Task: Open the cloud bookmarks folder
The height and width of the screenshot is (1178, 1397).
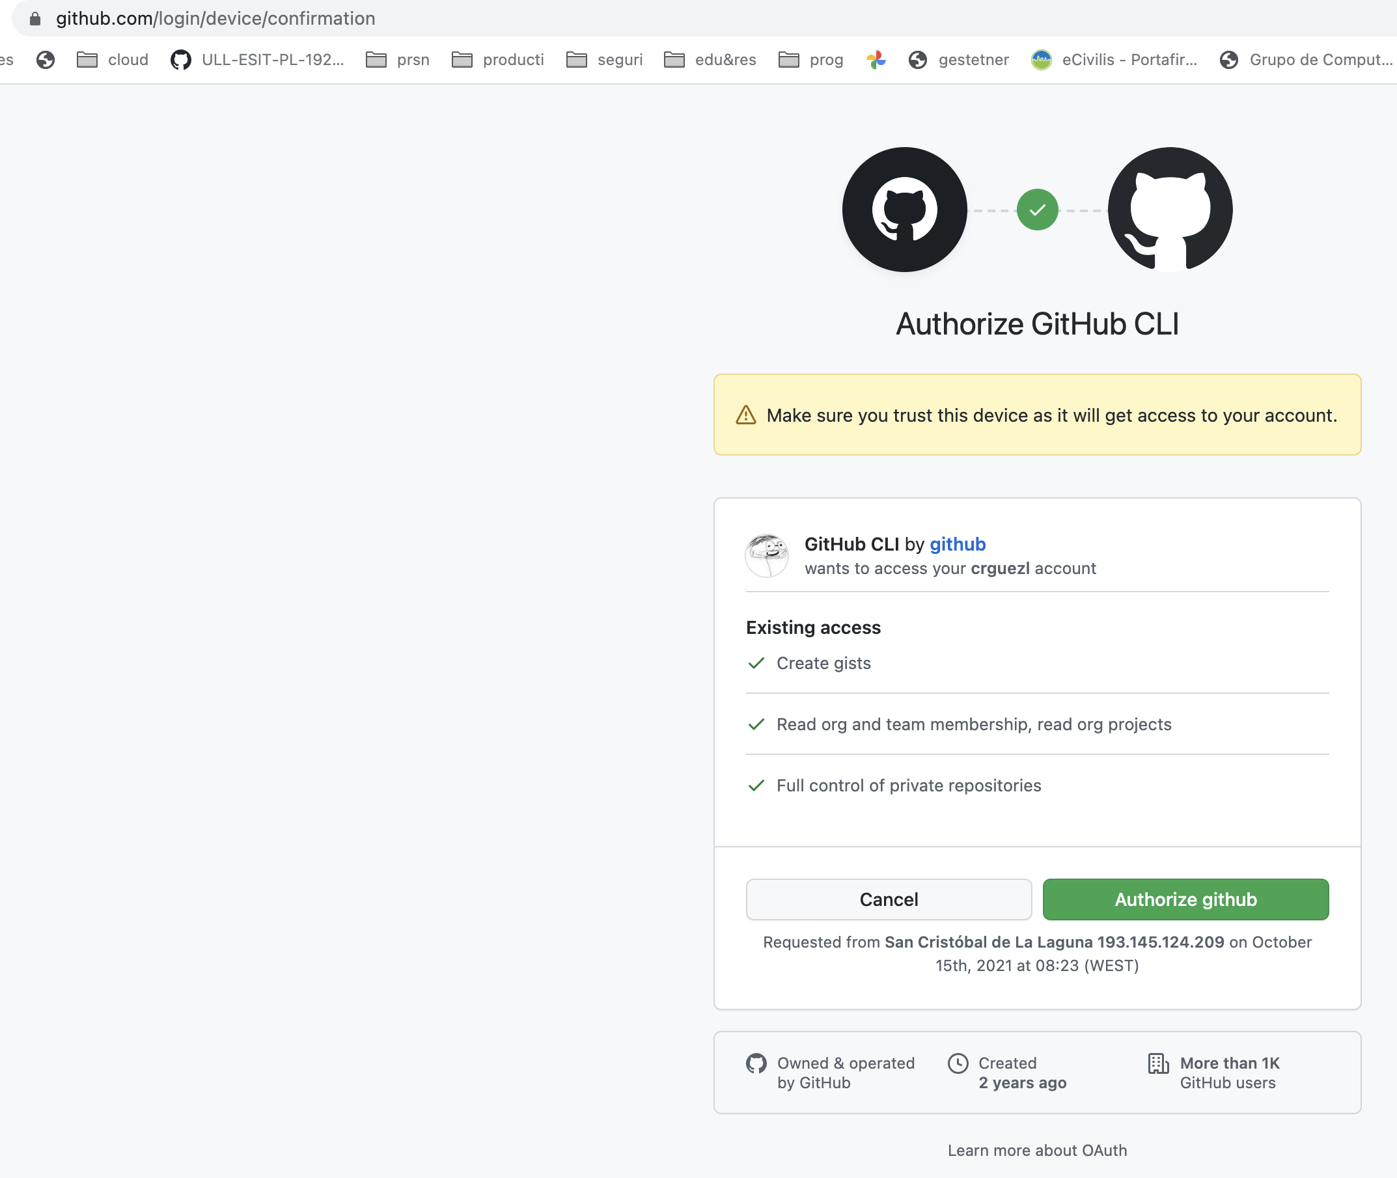Action: point(112,59)
